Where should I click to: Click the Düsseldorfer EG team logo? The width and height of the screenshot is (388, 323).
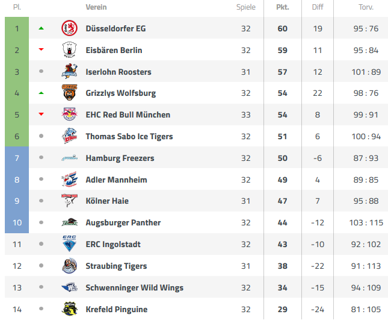(69, 28)
